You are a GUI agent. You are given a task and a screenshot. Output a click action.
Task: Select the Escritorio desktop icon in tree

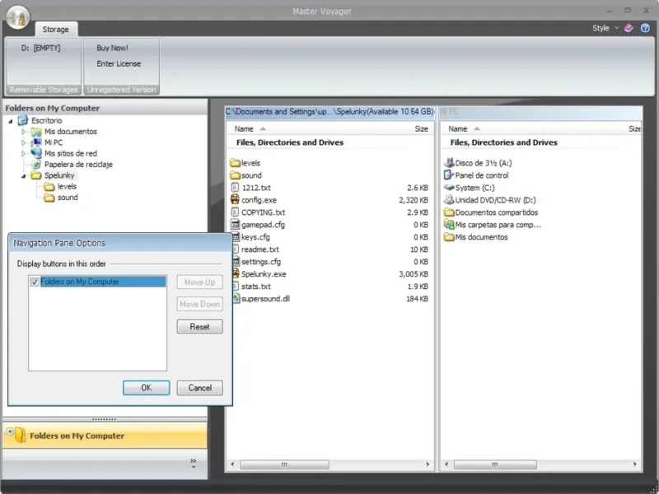tap(23, 120)
